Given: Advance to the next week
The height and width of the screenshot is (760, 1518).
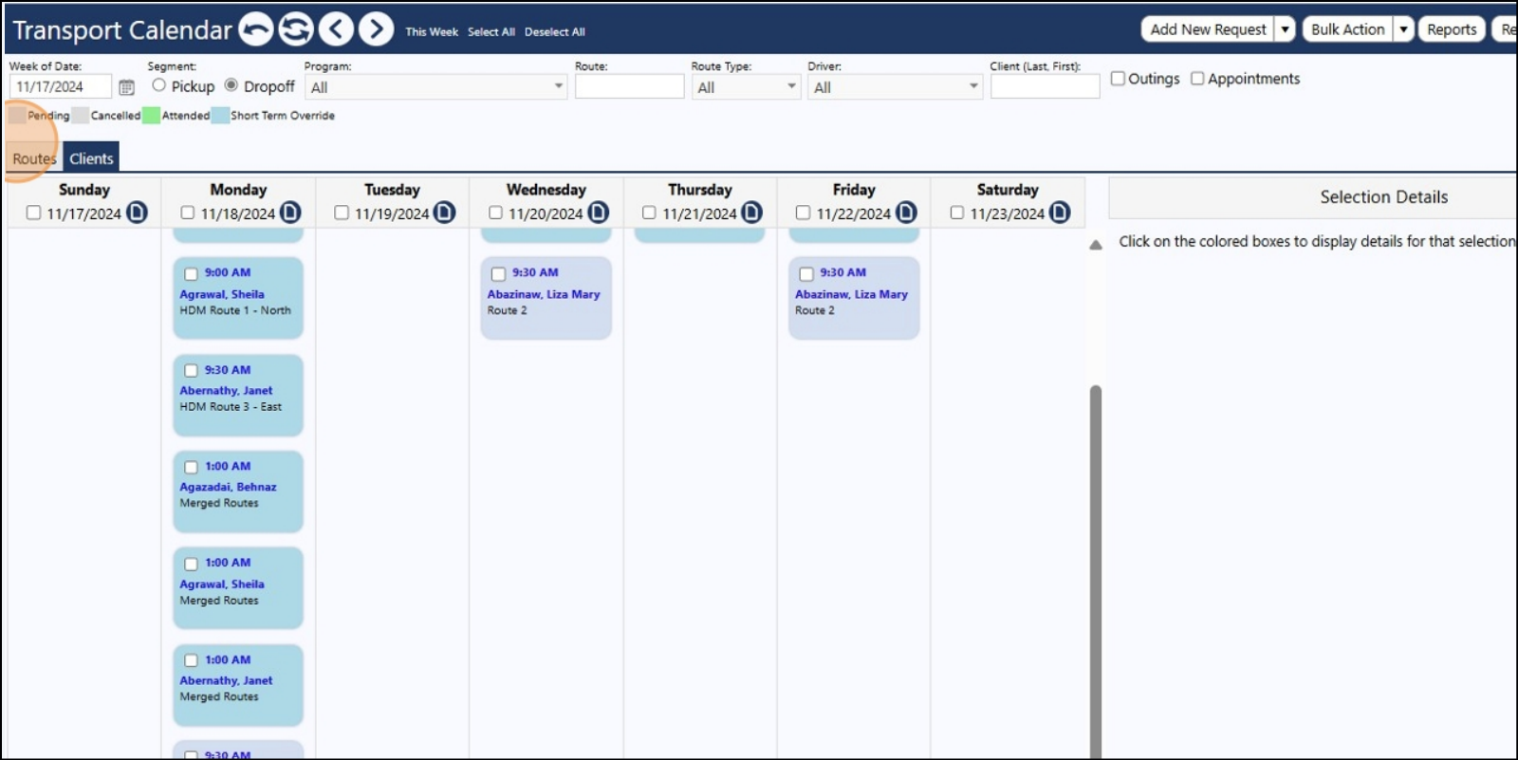Looking at the screenshot, I should coord(376,29).
